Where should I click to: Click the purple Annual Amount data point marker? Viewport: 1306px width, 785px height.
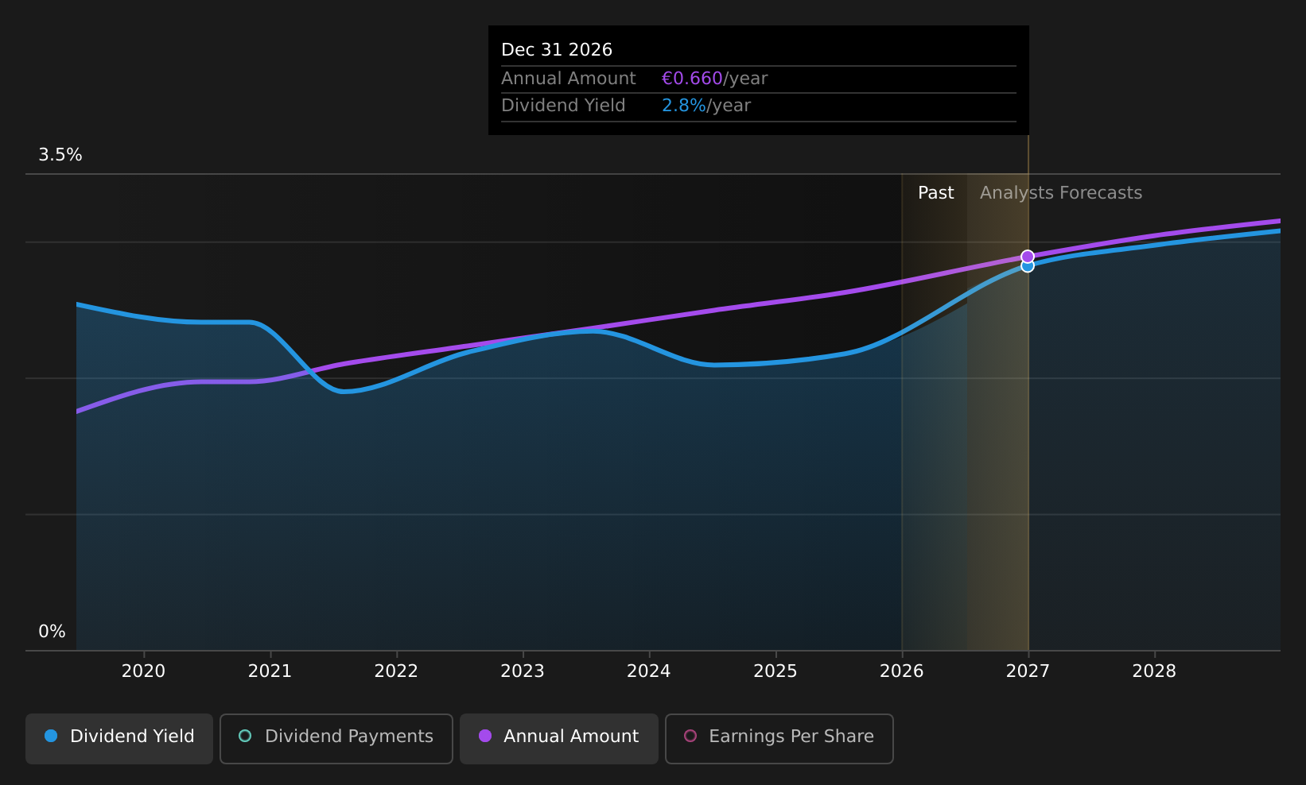click(1028, 257)
